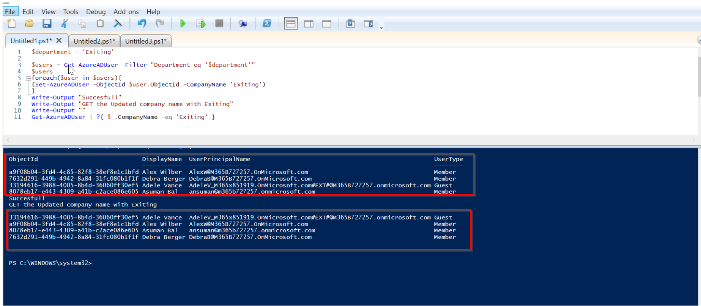
Task: Click the Redo arrow icon
Action: pyautogui.click(x=160, y=24)
